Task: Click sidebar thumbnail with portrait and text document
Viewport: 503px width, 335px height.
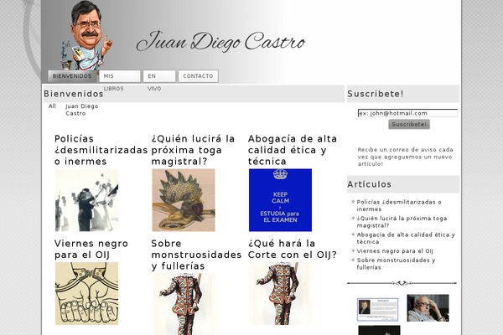Action: tap(377, 309)
